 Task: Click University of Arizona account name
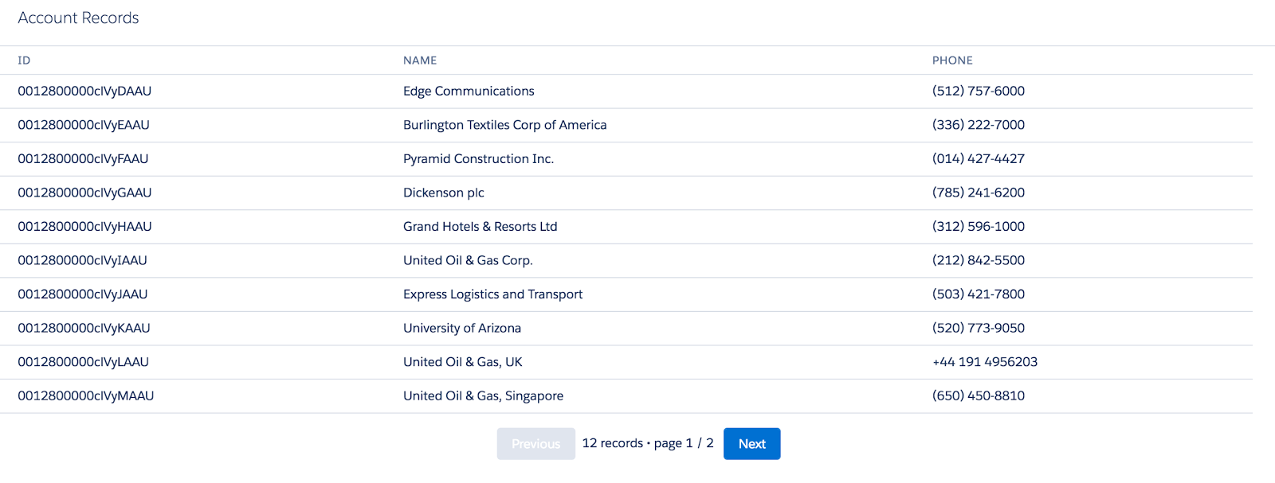click(462, 328)
